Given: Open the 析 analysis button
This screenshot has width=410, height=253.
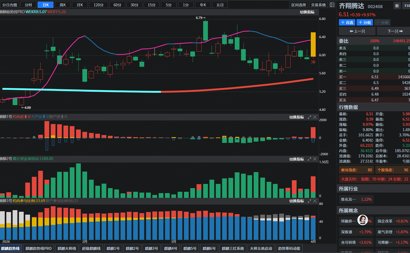Looking at the screenshot, I should pos(397,6).
